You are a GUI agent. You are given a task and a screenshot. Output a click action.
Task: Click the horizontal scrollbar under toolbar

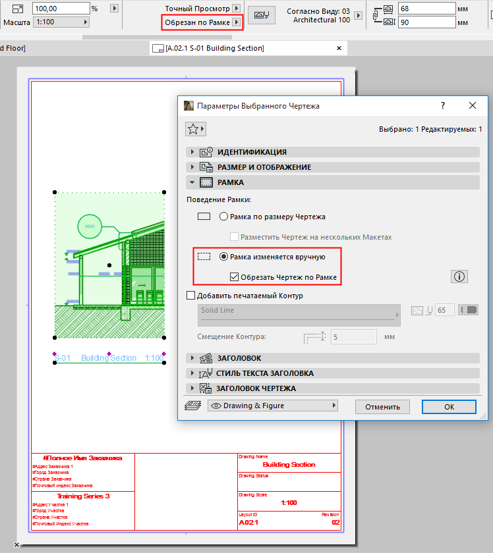click(157, 37)
